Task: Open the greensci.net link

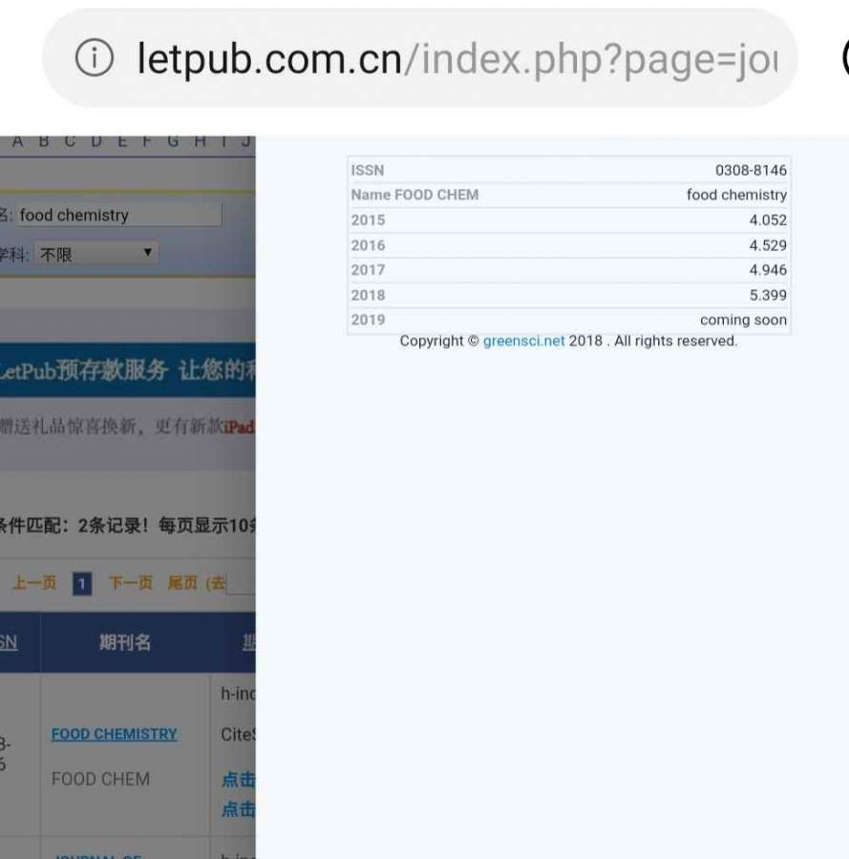Action: coord(523,341)
